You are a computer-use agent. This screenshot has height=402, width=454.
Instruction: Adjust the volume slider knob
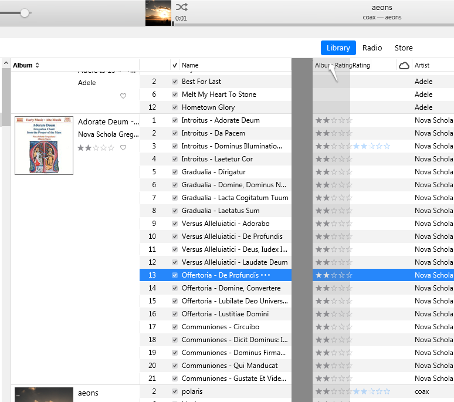[25, 13]
